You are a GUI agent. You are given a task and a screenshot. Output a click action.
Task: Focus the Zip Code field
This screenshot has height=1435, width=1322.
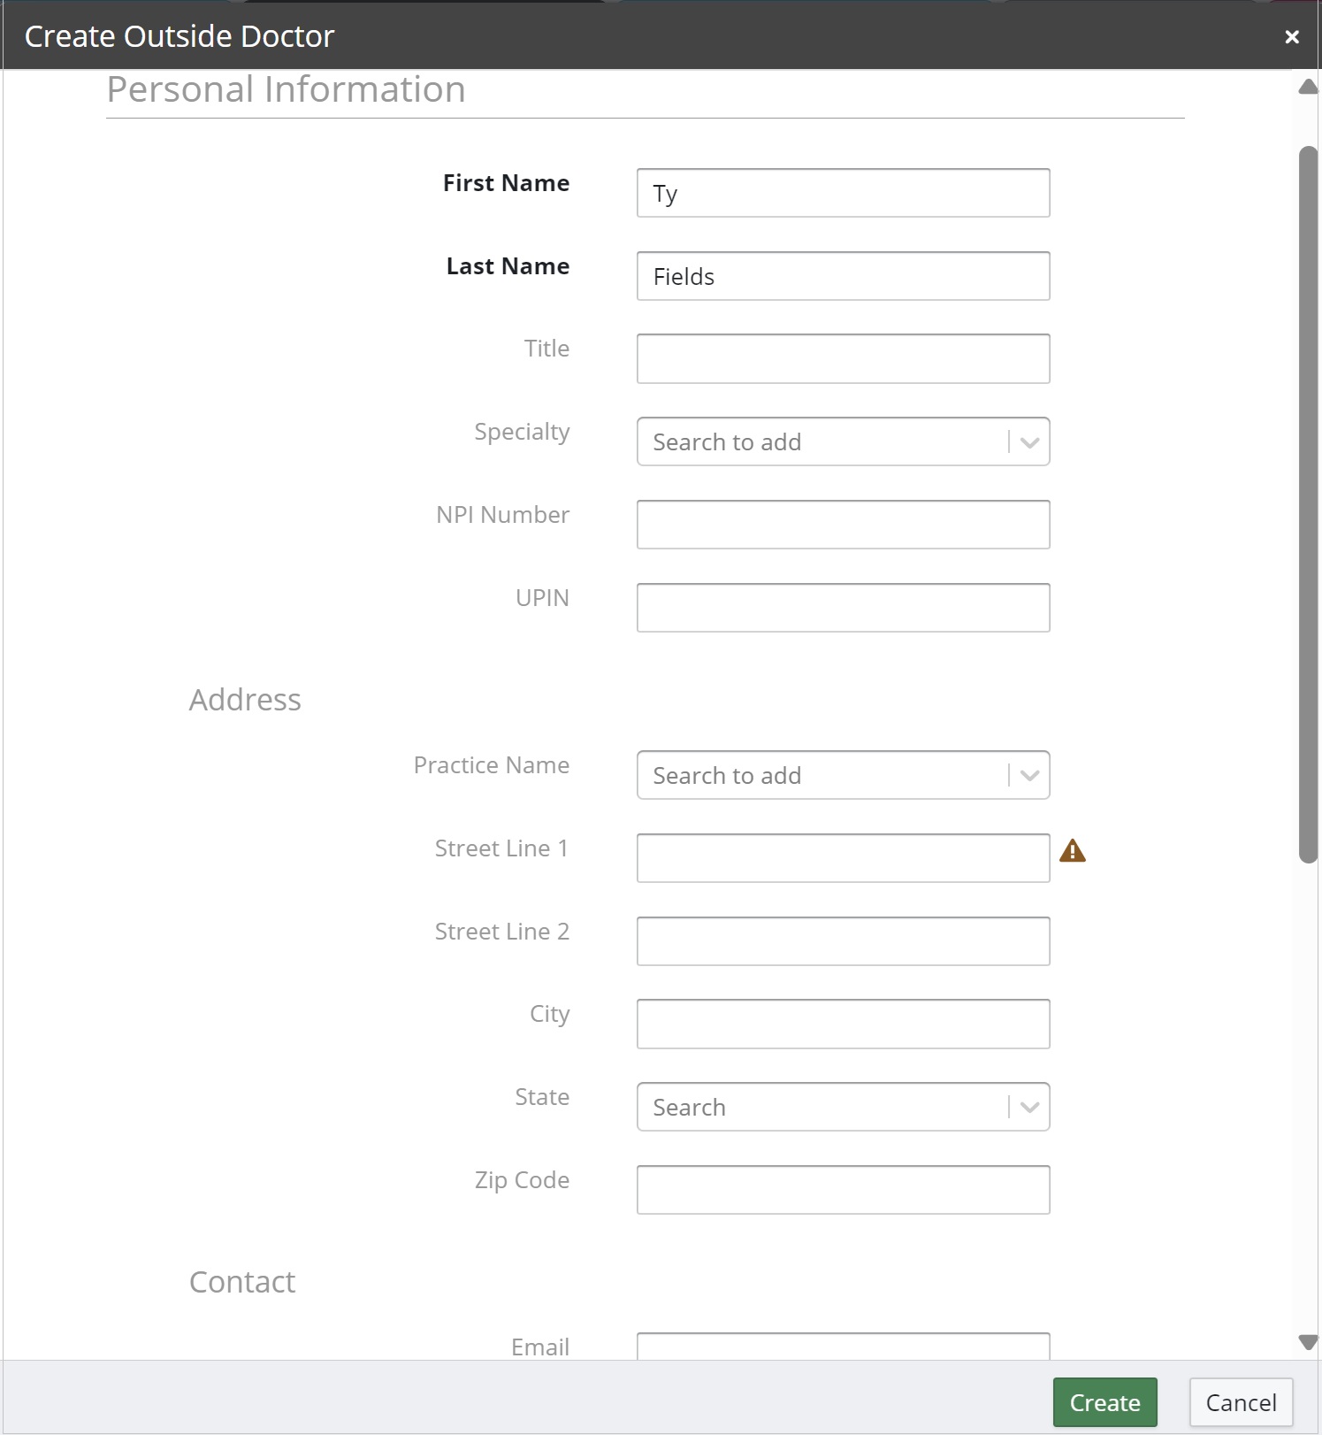coord(843,1190)
